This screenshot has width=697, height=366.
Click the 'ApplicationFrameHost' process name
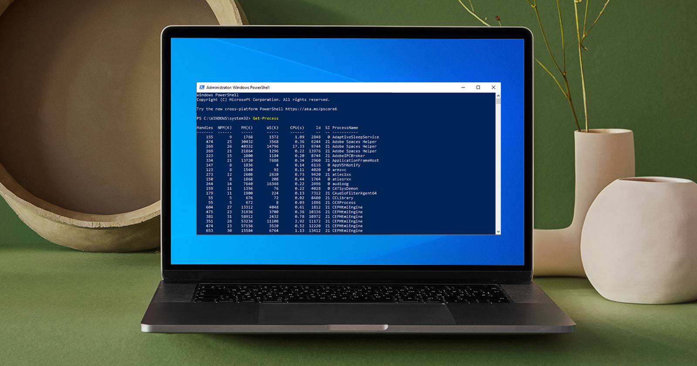pos(355,161)
